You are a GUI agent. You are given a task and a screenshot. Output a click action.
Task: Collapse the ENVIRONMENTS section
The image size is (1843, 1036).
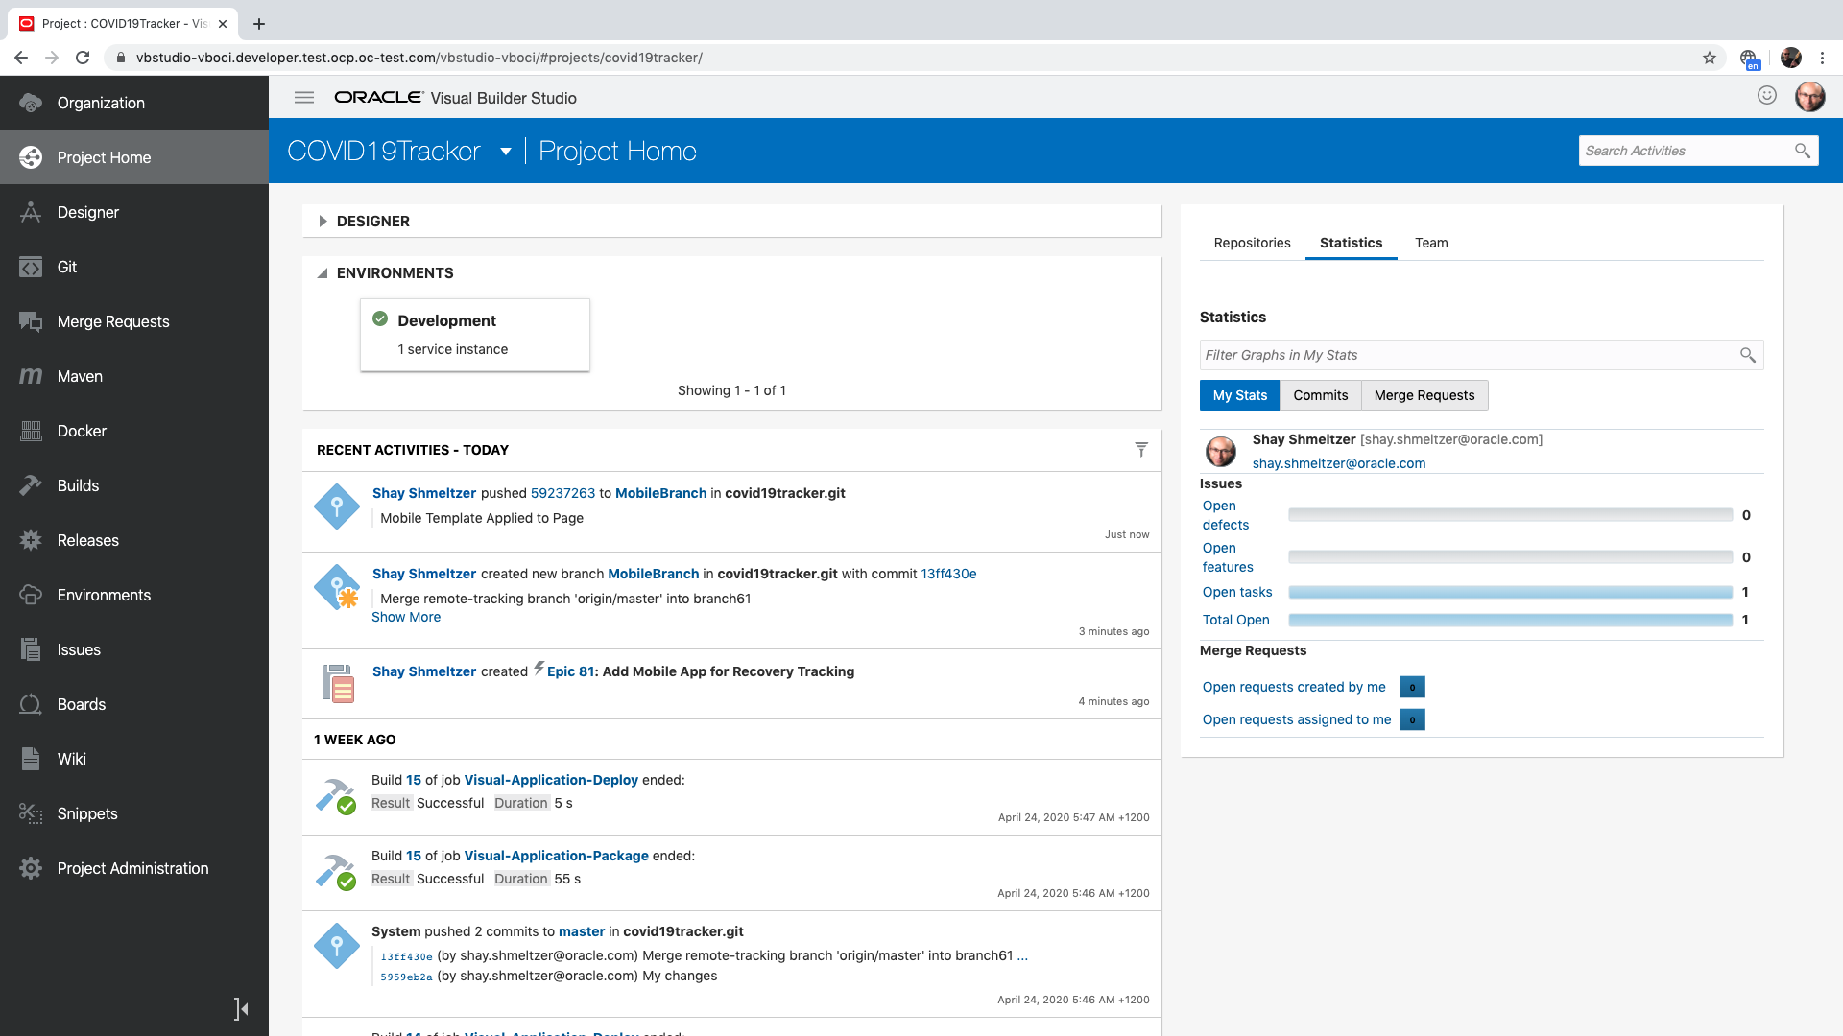323,272
